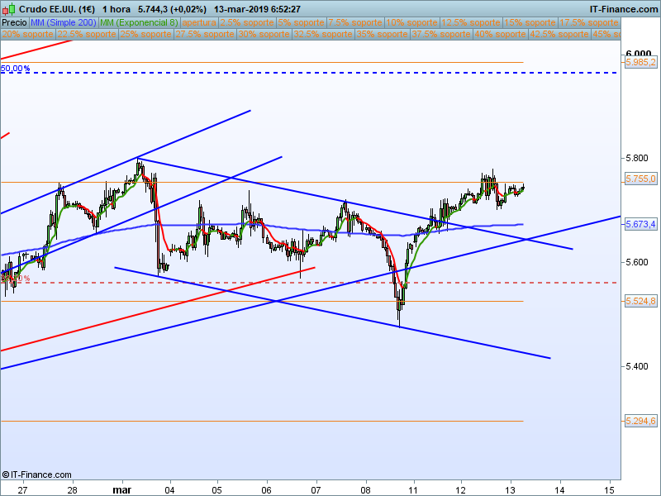Screen dimensions: 661x496
Task: Click the 1 hora timeframe text
Action: [117, 9]
